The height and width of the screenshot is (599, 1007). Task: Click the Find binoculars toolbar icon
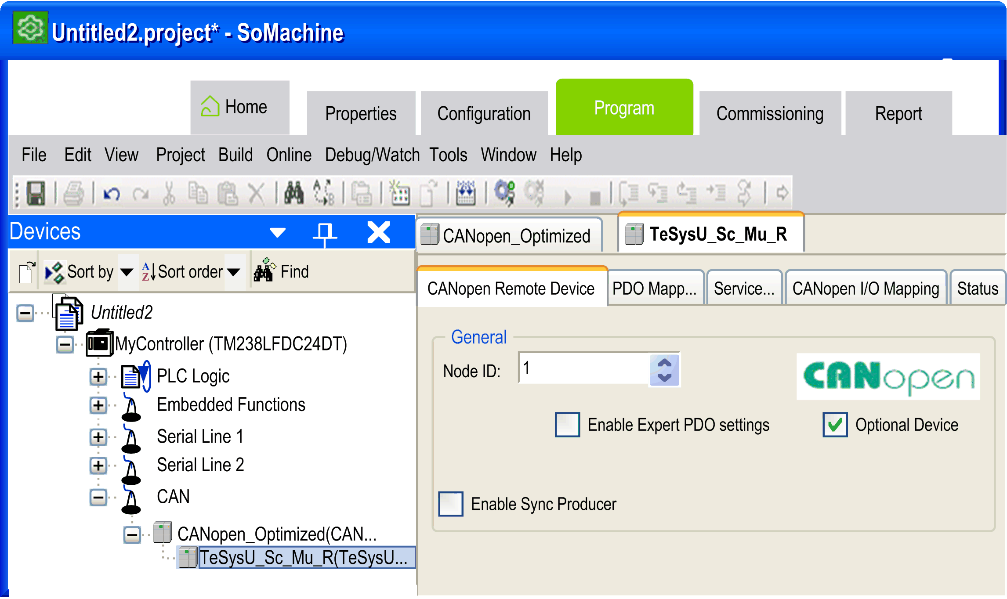(x=294, y=193)
